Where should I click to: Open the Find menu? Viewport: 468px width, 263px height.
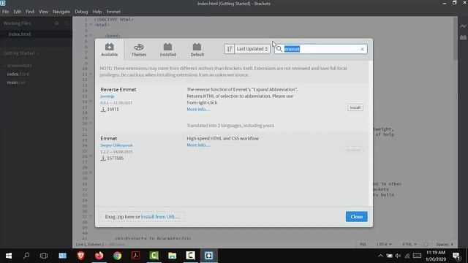[30, 12]
